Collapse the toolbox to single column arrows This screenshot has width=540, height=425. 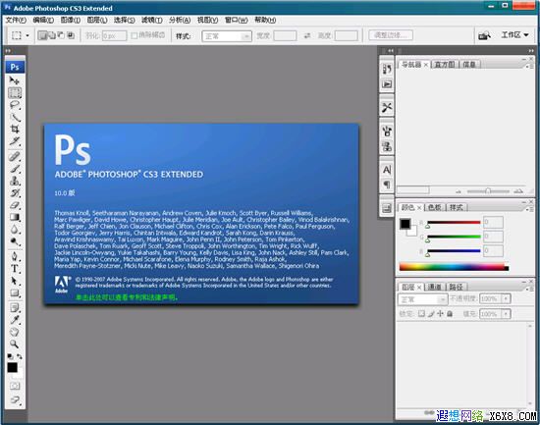(8, 51)
